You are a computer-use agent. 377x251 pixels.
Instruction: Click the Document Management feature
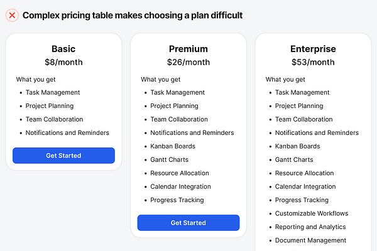310,240
